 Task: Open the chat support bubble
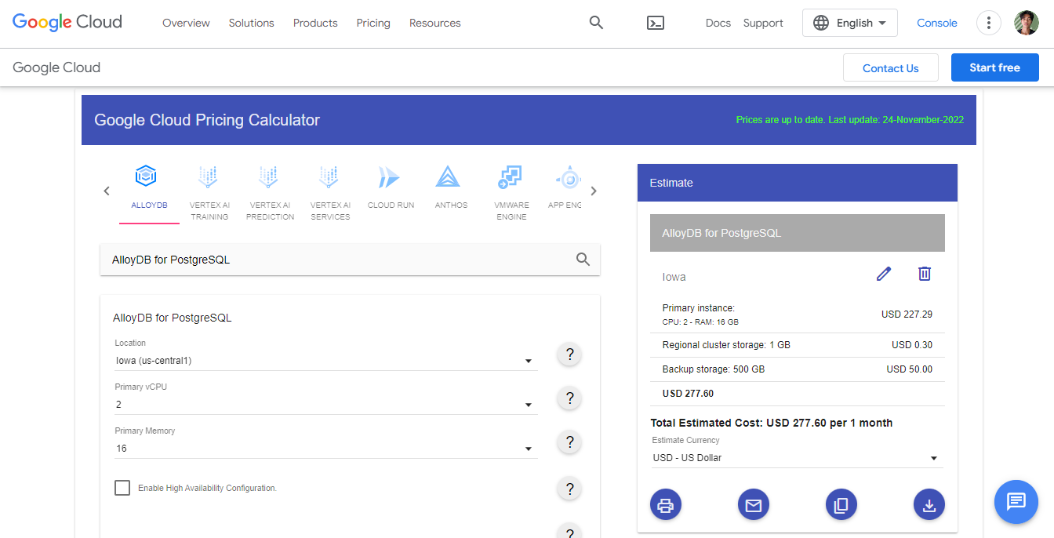(1016, 501)
